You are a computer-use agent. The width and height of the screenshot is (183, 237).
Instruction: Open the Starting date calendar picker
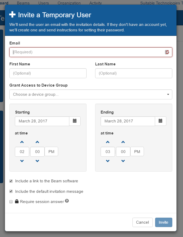[x=75, y=121]
